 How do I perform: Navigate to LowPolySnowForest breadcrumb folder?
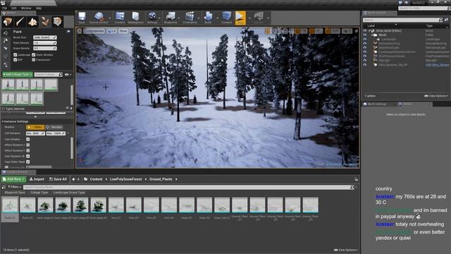pos(125,179)
